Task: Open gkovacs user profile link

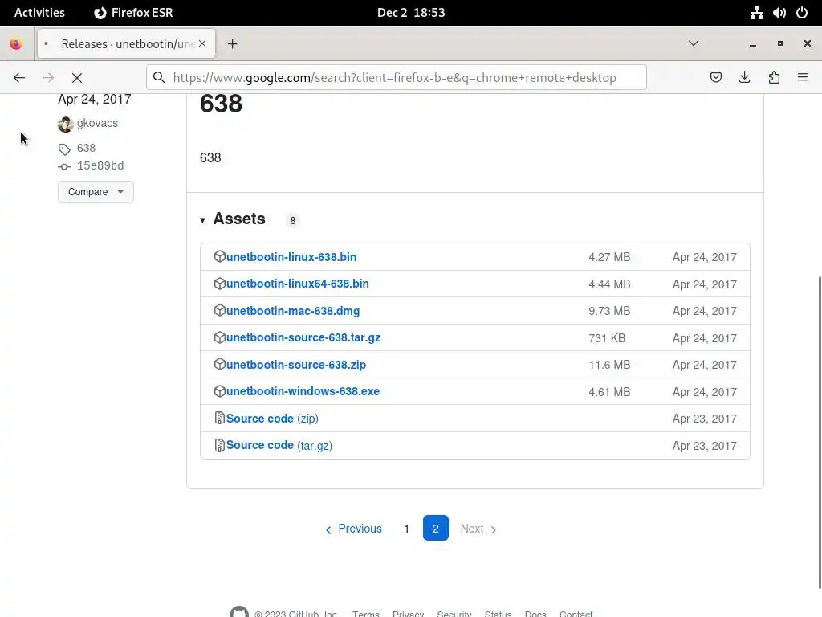Action: (97, 123)
